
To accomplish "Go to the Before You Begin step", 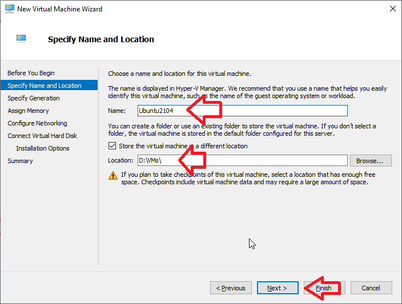I will click(x=31, y=73).
